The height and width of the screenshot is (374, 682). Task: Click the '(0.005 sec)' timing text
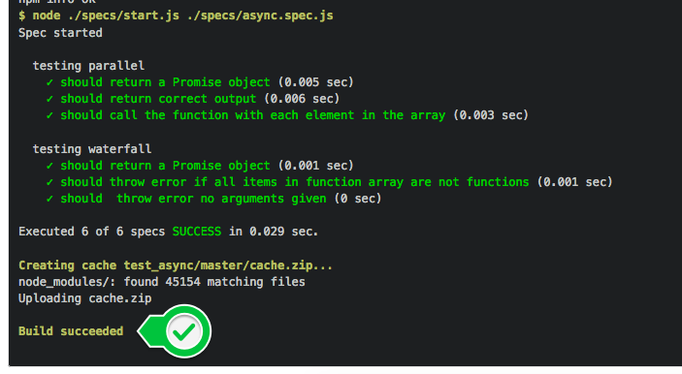click(x=315, y=82)
